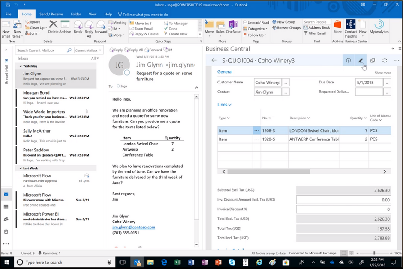Screen dimensions: 403x269
Task: Open the Peter Saddow email
Action: pyautogui.click(x=56, y=155)
